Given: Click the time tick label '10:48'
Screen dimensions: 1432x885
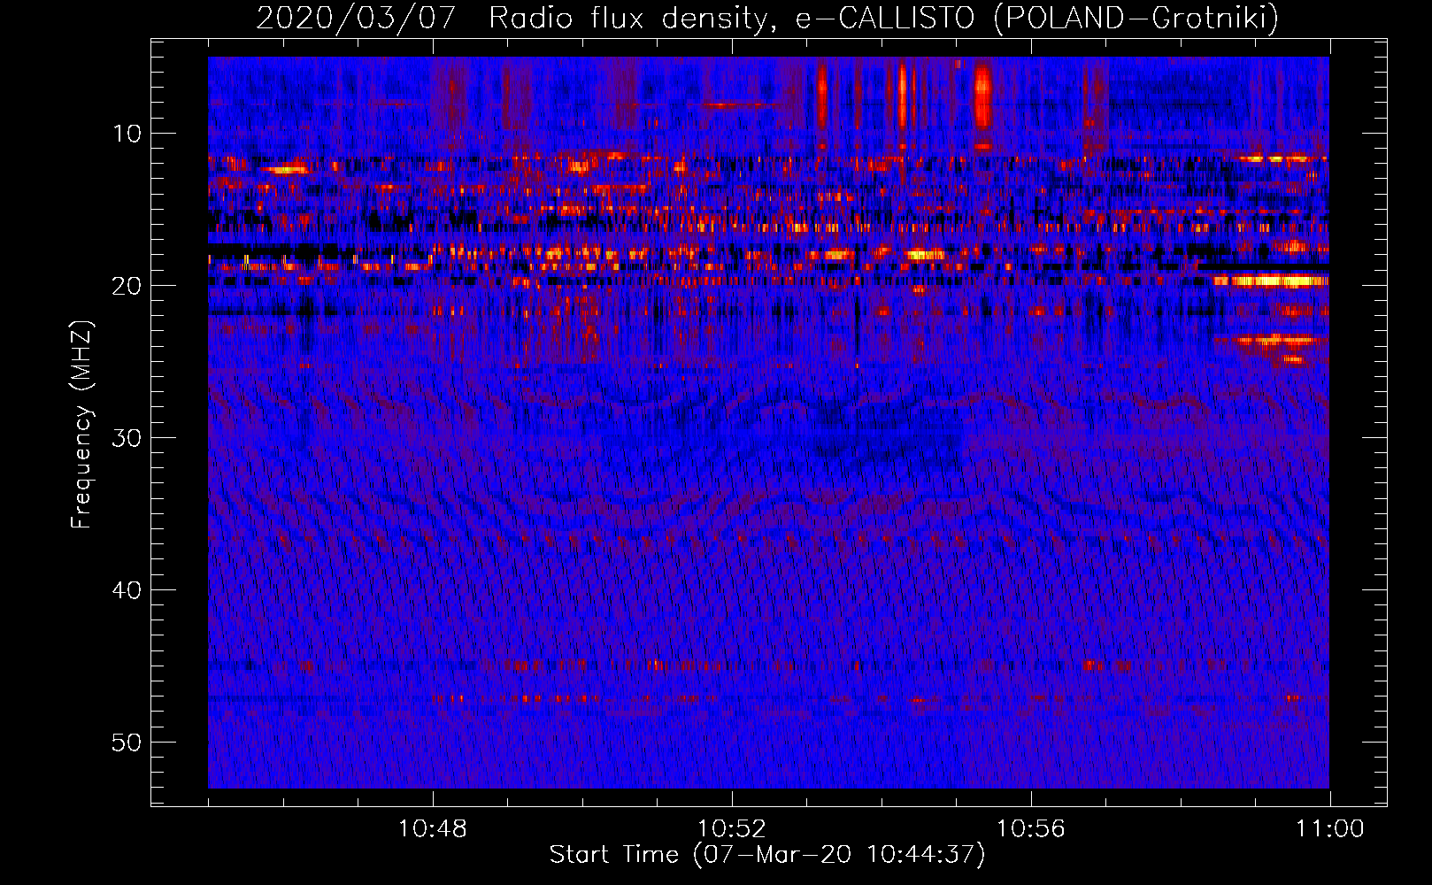Looking at the screenshot, I should (433, 829).
